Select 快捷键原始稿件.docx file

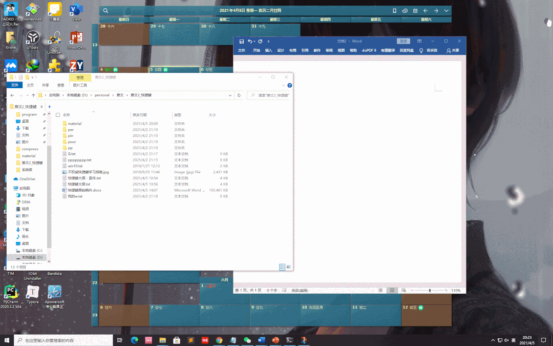(84, 190)
